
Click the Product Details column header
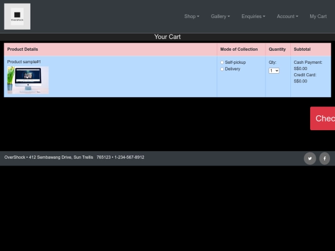[110, 50]
